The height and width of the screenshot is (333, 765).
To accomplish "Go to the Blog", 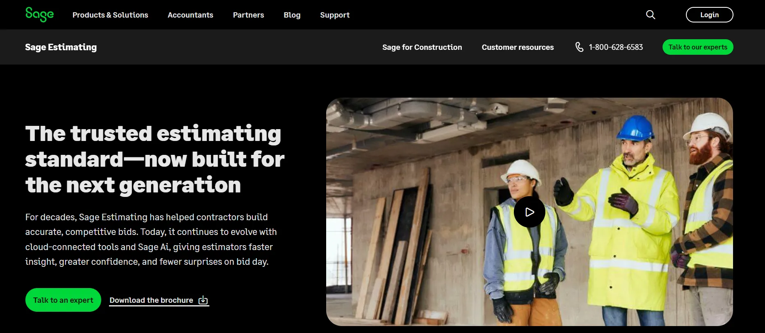I will coord(292,15).
